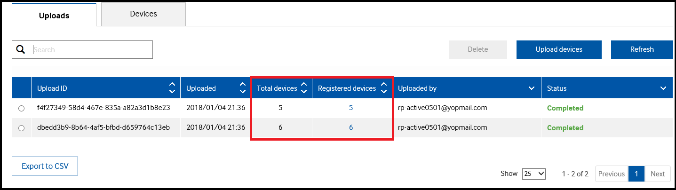The image size is (676, 190).
Task: Switch to the Uploads tab
Action: tap(54, 15)
